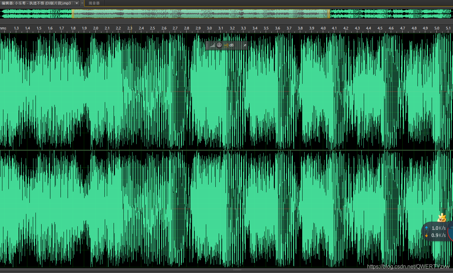Screen dimensions: 453x273
Task: Click the bottom panel resize grip
Action: pos(237,270)
